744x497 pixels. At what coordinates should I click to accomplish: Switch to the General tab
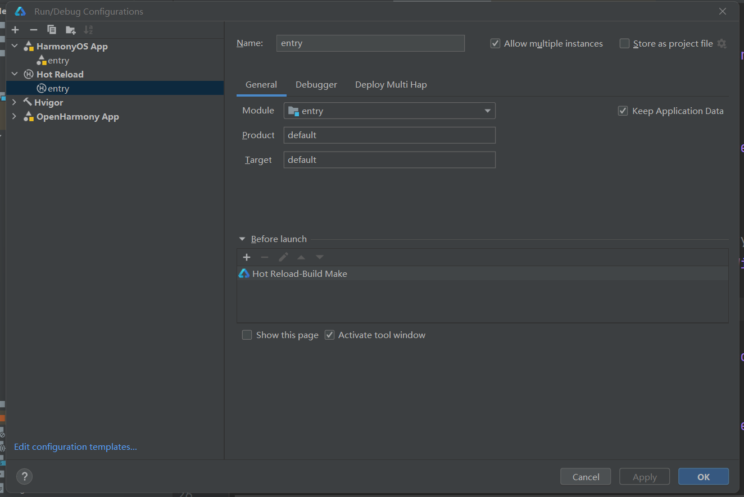tap(261, 85)
